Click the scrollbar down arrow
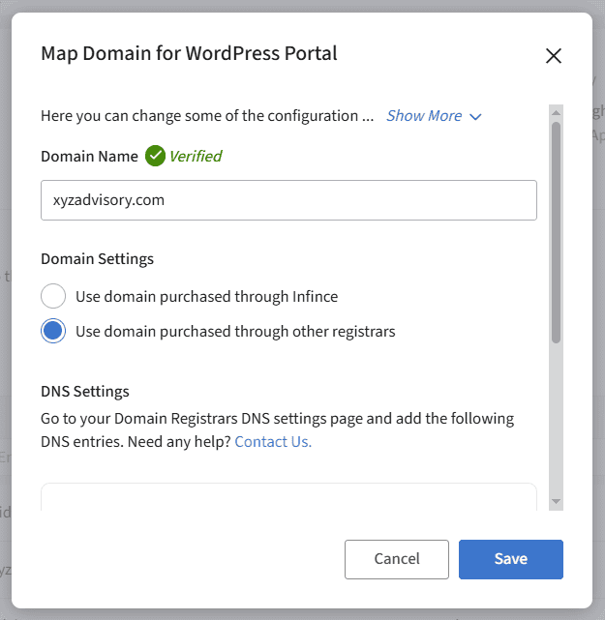The height and width of the screenshot is (620, 605). coord(556,501)
